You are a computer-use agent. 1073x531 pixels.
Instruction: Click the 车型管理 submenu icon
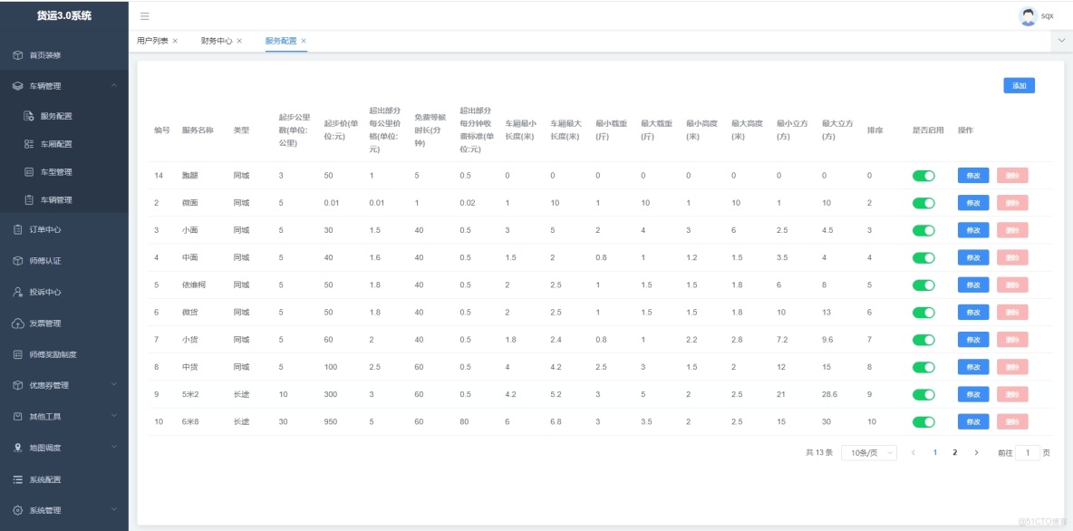coord(29,172)
